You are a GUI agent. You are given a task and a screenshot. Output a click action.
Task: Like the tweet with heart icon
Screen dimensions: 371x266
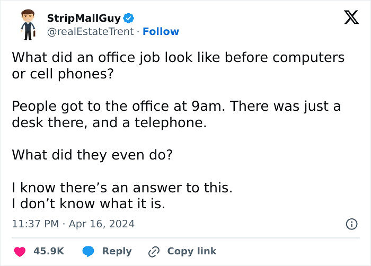point(20,251)
